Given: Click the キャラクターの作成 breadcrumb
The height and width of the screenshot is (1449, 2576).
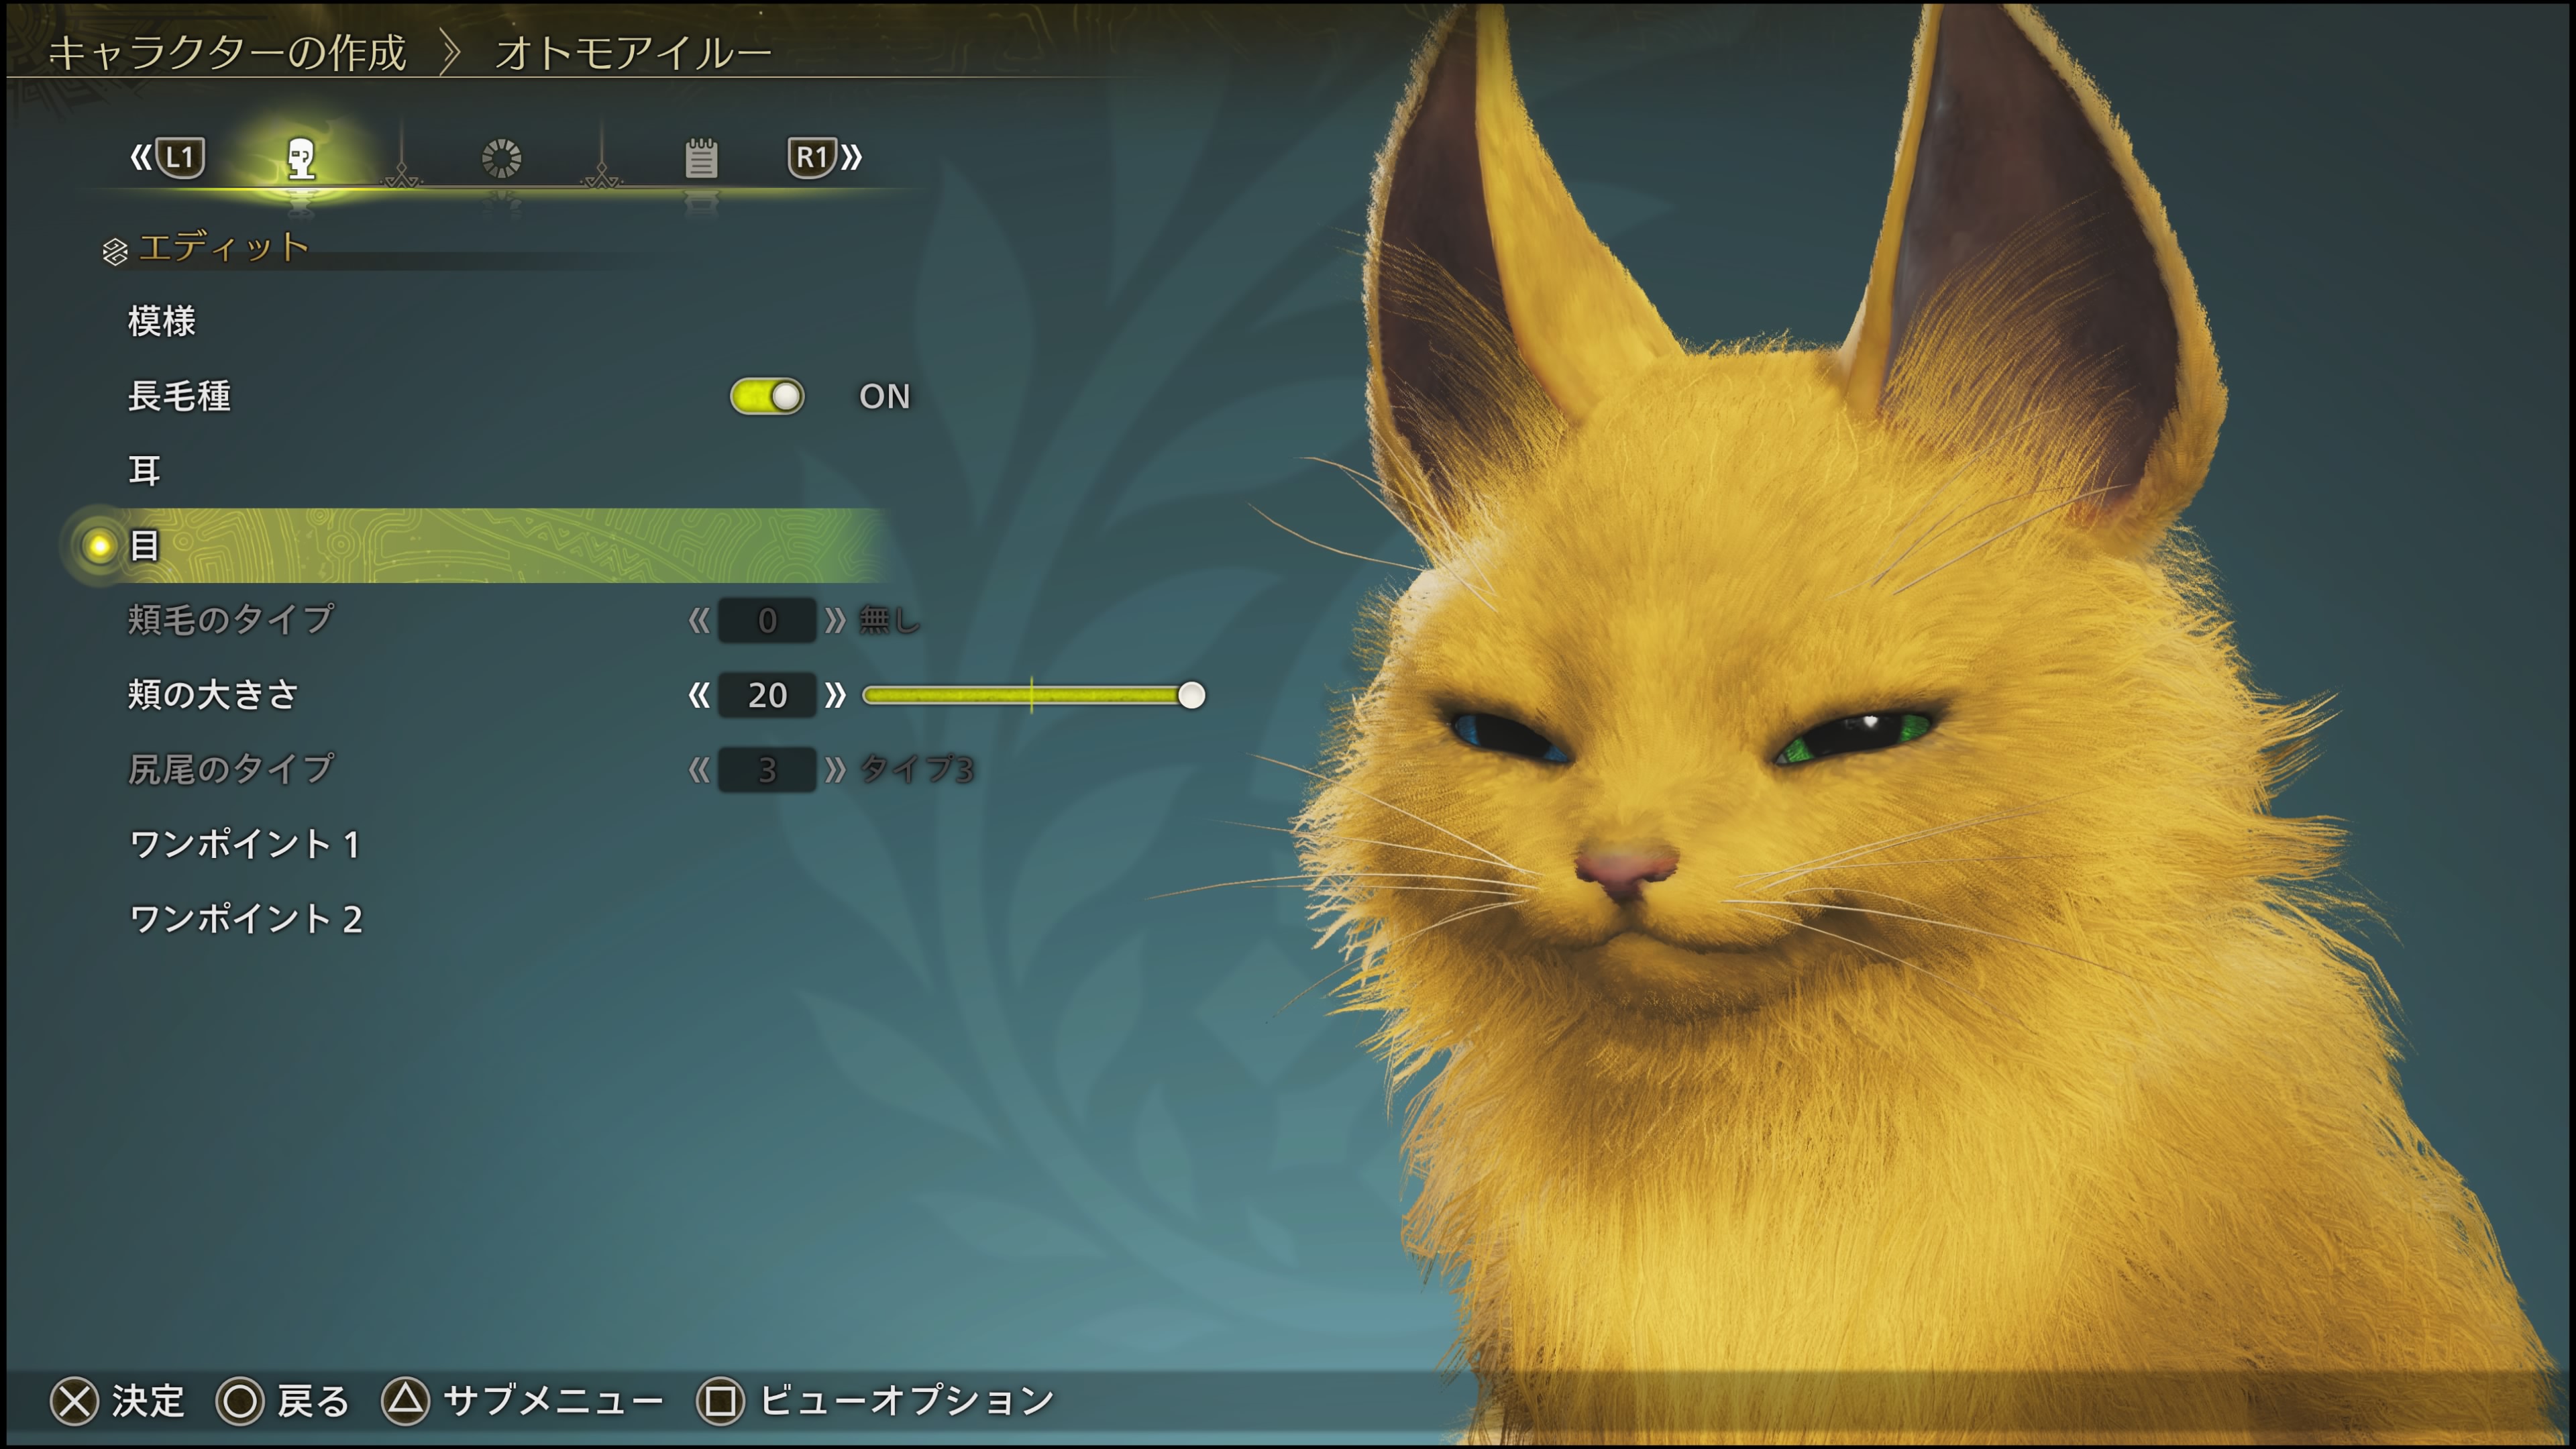Looking at the screenshot, I should (x=228, y=52).
